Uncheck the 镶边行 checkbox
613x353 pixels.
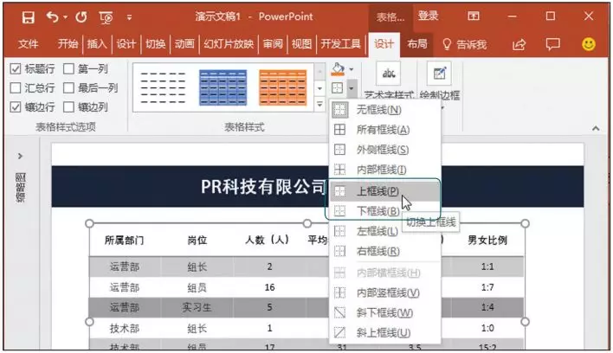(x=16, y=107)
